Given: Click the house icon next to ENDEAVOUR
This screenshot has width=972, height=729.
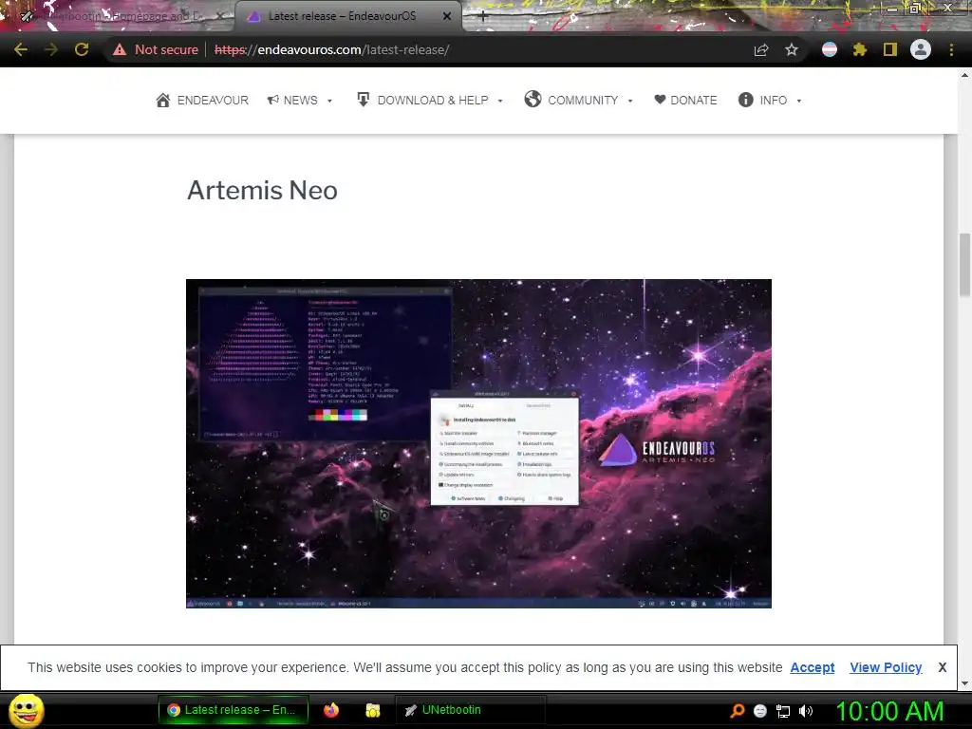Looking at the screenshot, I should (x=163, y=100).
